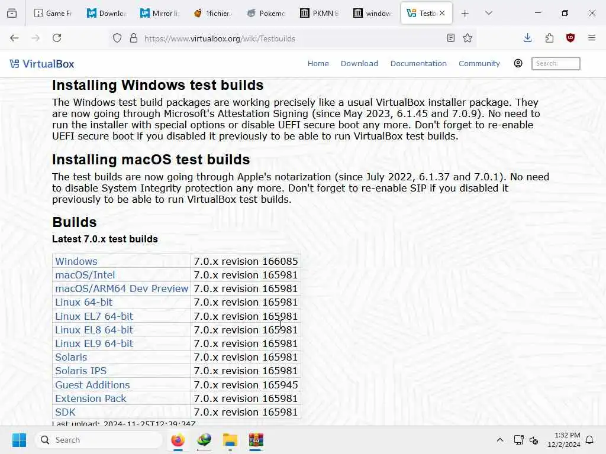
Task: Download the Guest Additions build
Action: pyautogui.click(x=92, y=385)
